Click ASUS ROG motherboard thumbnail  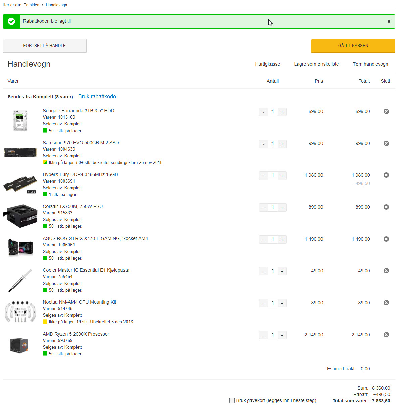[x=20, y=247]
